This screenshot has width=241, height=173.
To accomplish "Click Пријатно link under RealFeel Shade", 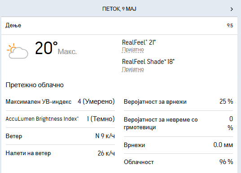I will pos(133,69).
